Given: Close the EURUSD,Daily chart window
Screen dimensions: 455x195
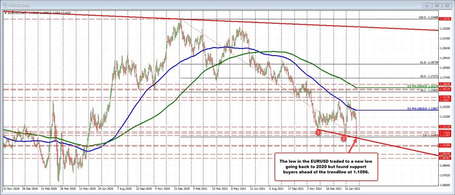Looking at the screenshot, I should 447,5.
